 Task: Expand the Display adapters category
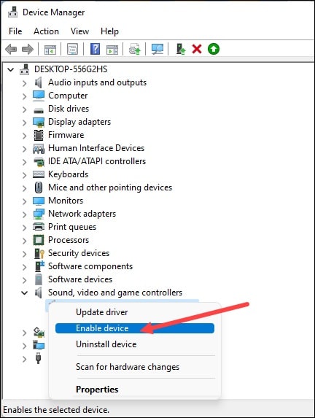click(x=24, y=123)
